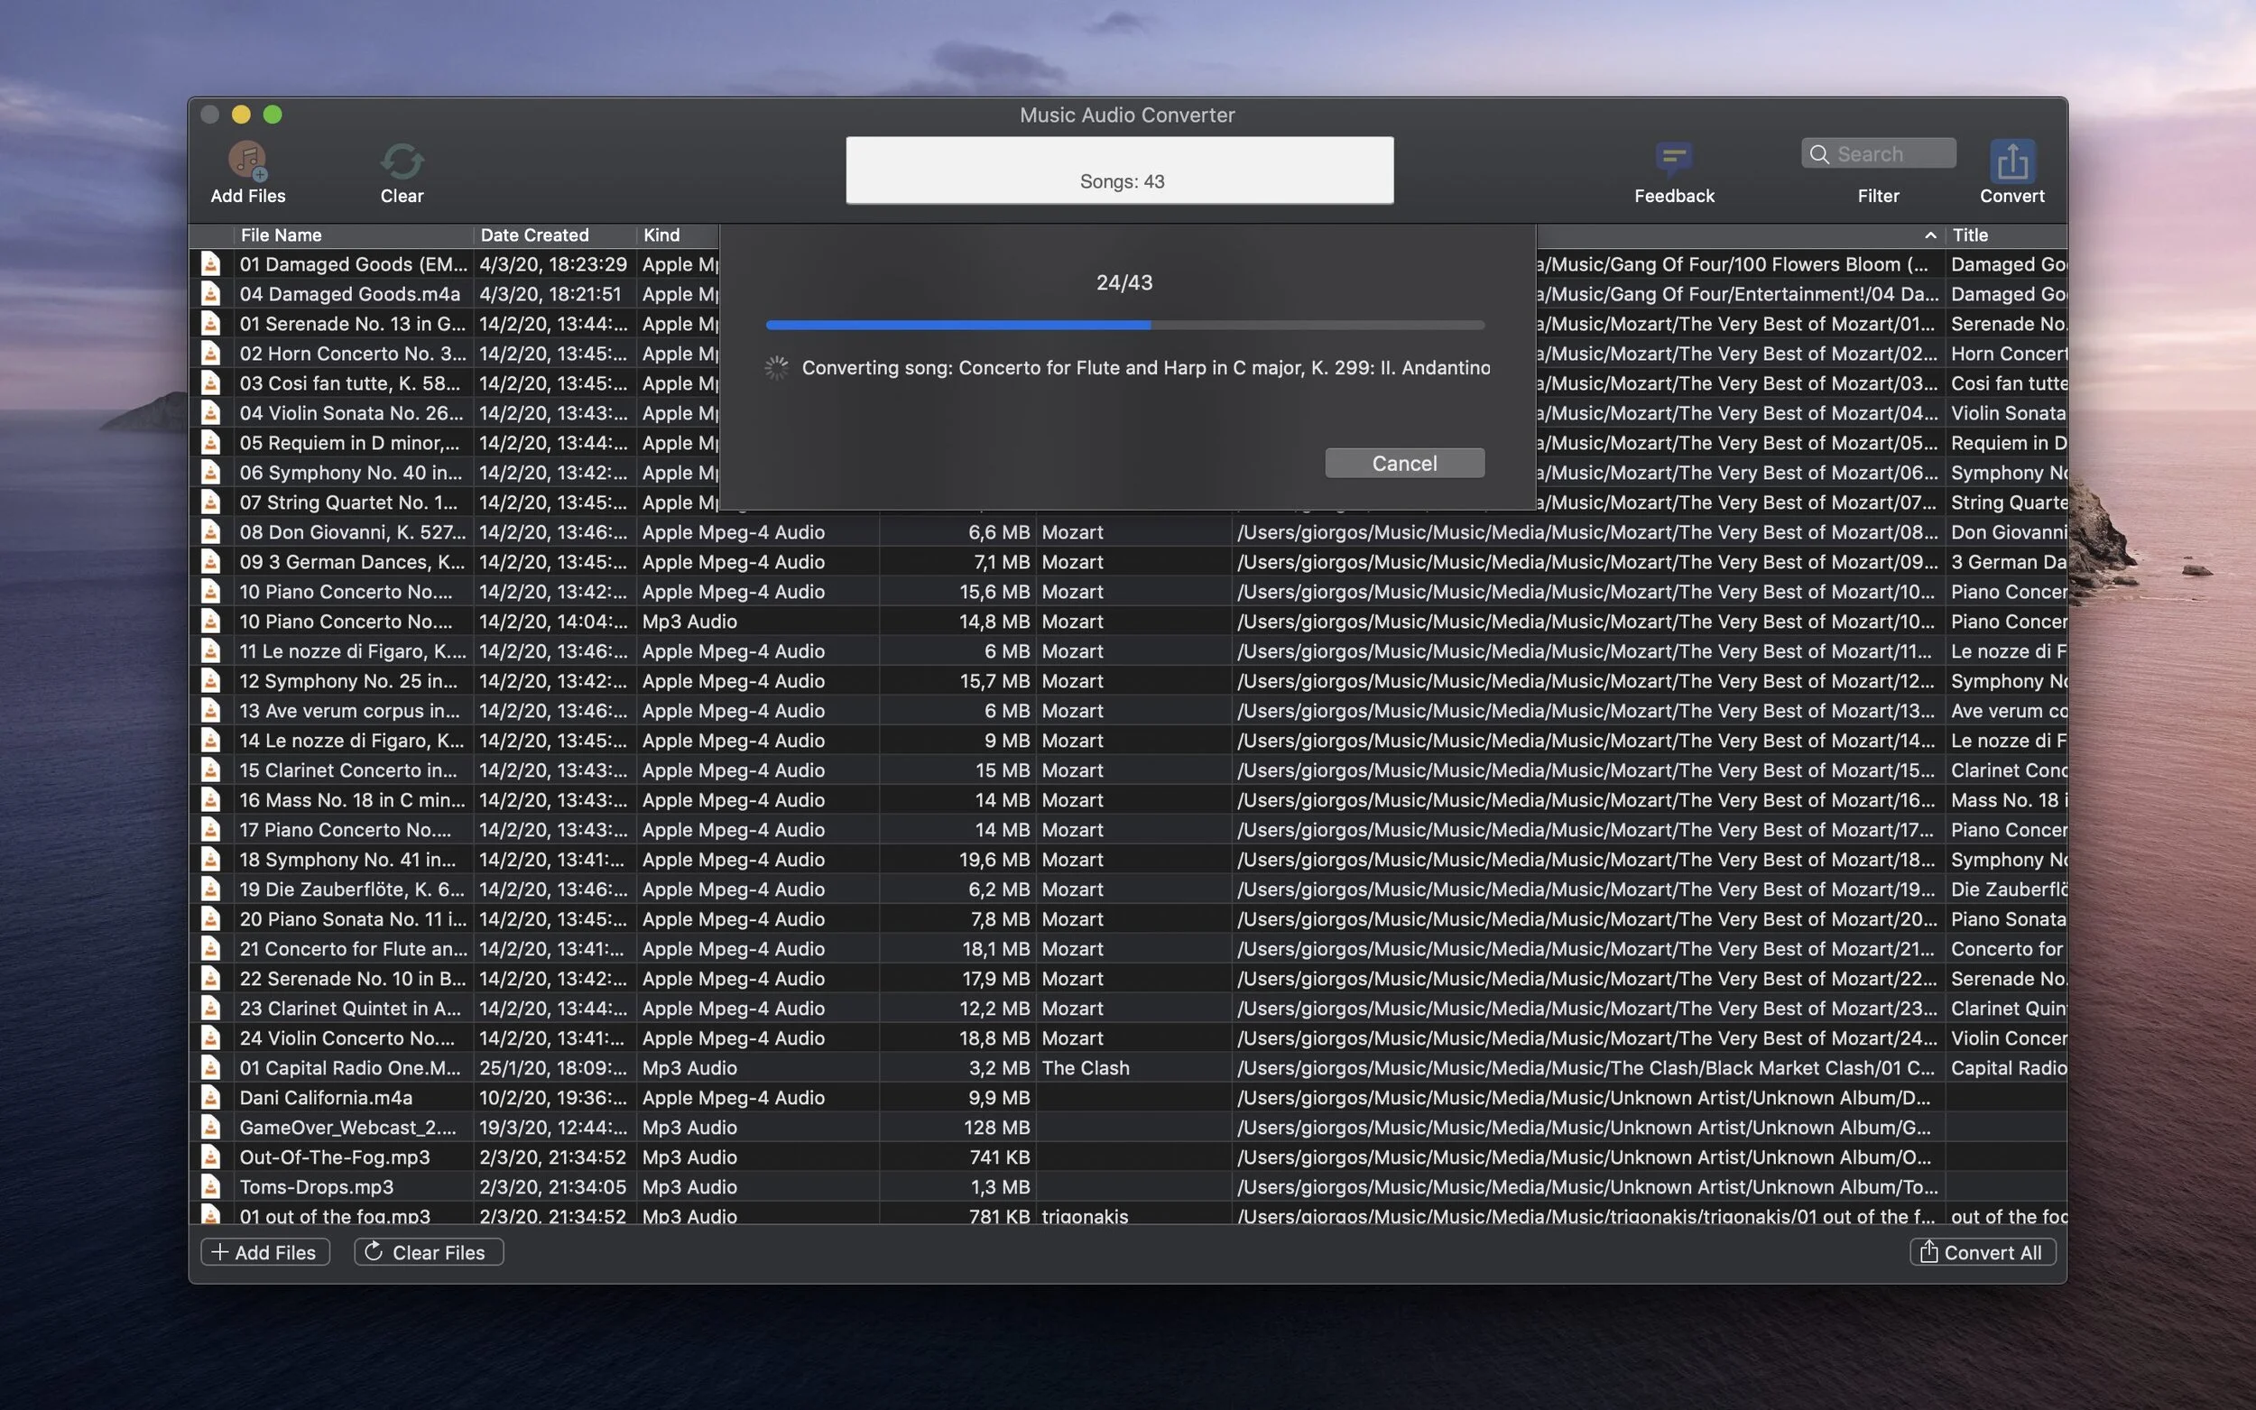Open the Feedback speech bubble icon
This screenshot has width=2256, height=1410.
click(1673, 159)
